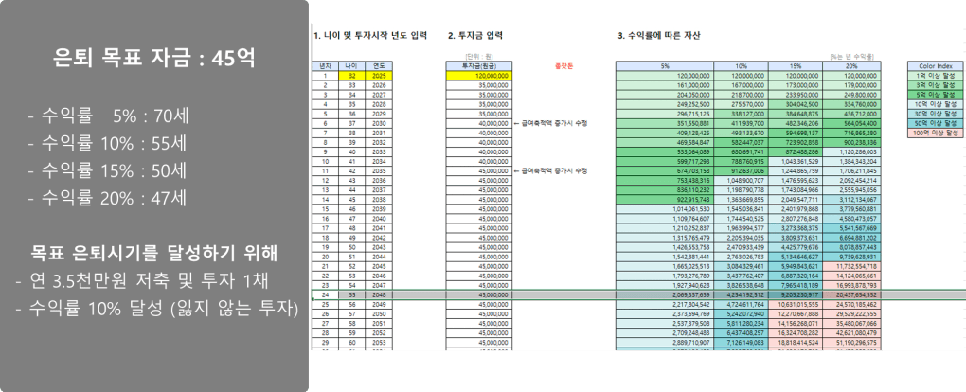966x392 pixels.
Task: Click the '100억 이상 달성' pink legend cell
Action: pyautogui.click(x=934, y=133)
